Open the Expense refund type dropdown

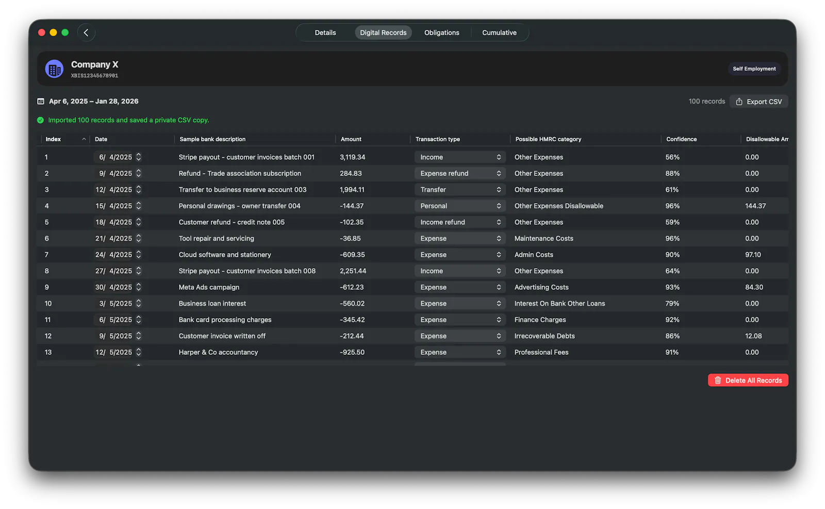click(460, 173)
